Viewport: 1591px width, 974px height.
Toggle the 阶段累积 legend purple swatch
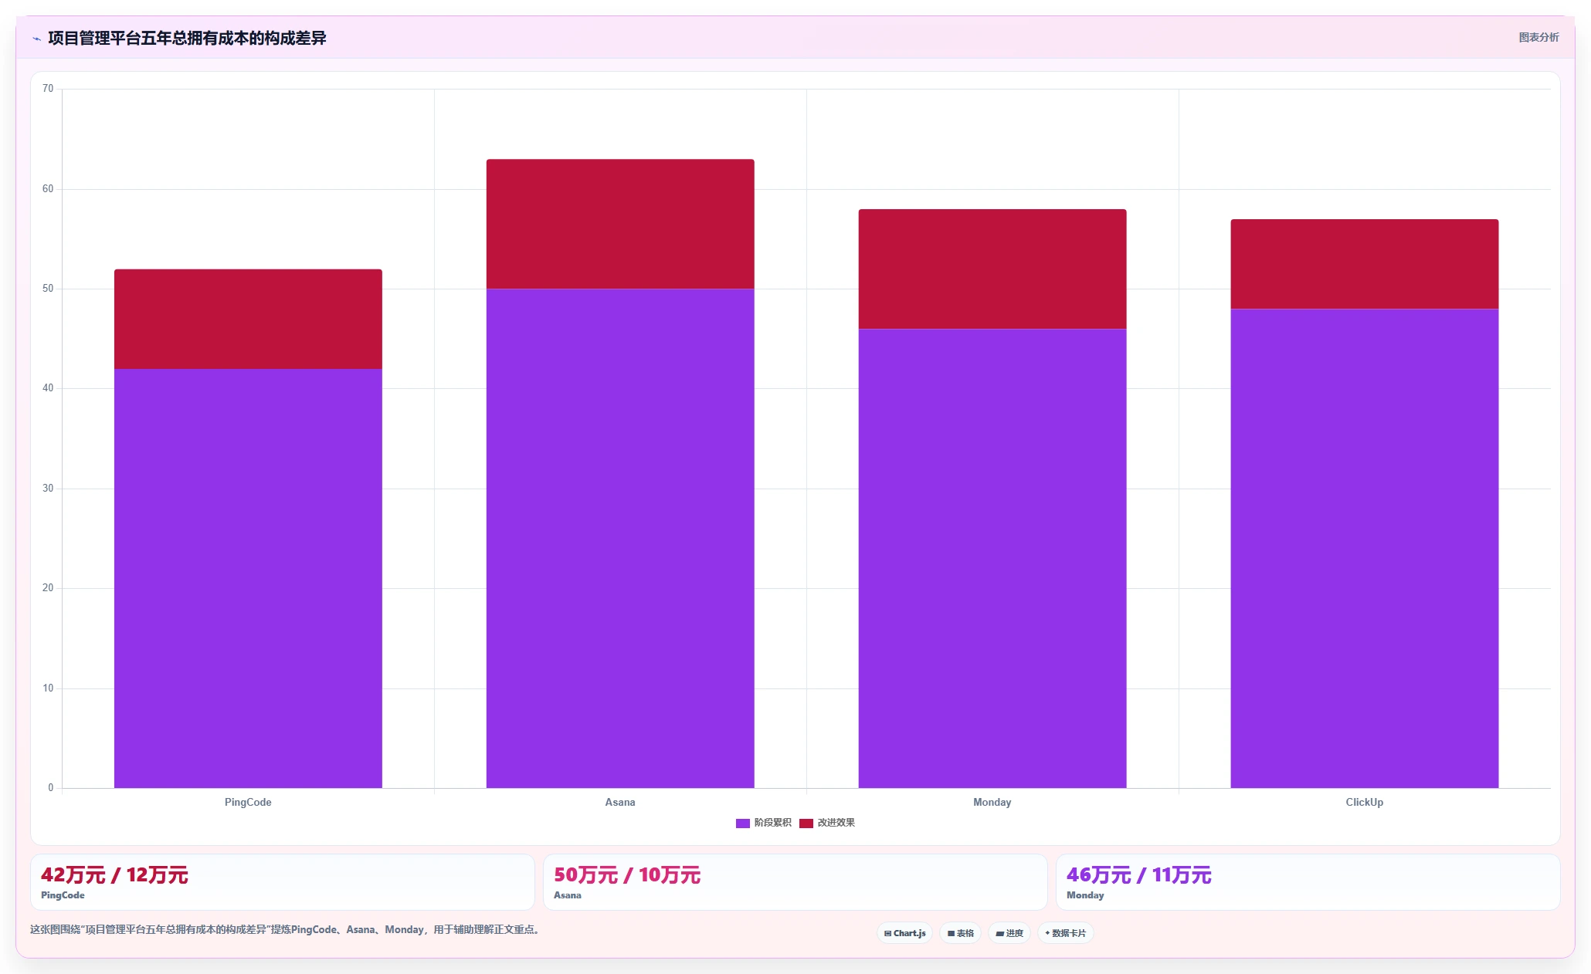point(742,824)
